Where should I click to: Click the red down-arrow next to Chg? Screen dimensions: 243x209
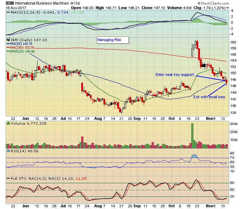(227, 8)
